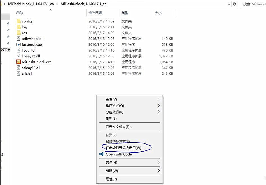
Task: Click the res folder icon
Action: coord(19,33)
